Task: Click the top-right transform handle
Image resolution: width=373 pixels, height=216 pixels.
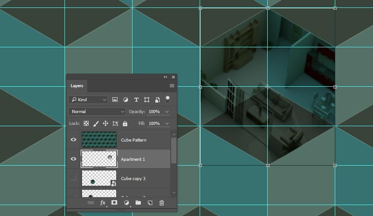Action: 335,8
